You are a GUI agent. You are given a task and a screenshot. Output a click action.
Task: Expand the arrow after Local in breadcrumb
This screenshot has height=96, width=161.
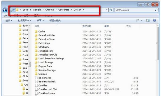(31, 10)
